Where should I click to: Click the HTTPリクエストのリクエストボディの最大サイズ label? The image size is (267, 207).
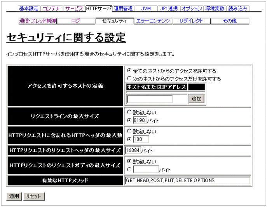point(65,165)
